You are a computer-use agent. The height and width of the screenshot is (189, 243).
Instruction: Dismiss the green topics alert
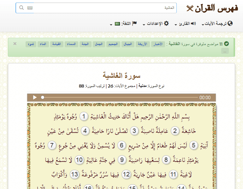15,44
